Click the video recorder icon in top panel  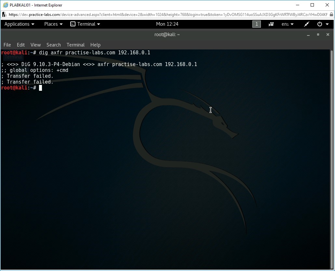click(271, 24)
